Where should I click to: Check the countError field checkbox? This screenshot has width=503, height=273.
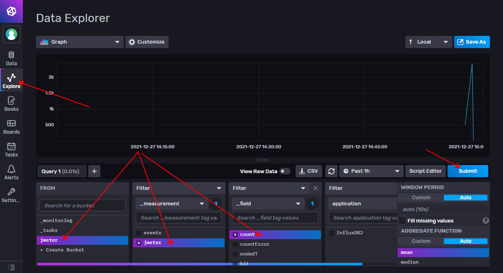tap(235, 244)
